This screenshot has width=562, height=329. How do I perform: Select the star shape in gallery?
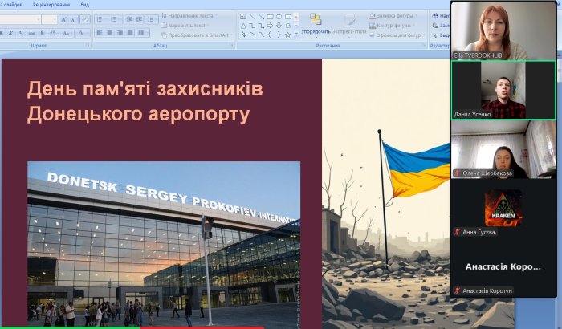pyautogui.click(x=289, y=35)
